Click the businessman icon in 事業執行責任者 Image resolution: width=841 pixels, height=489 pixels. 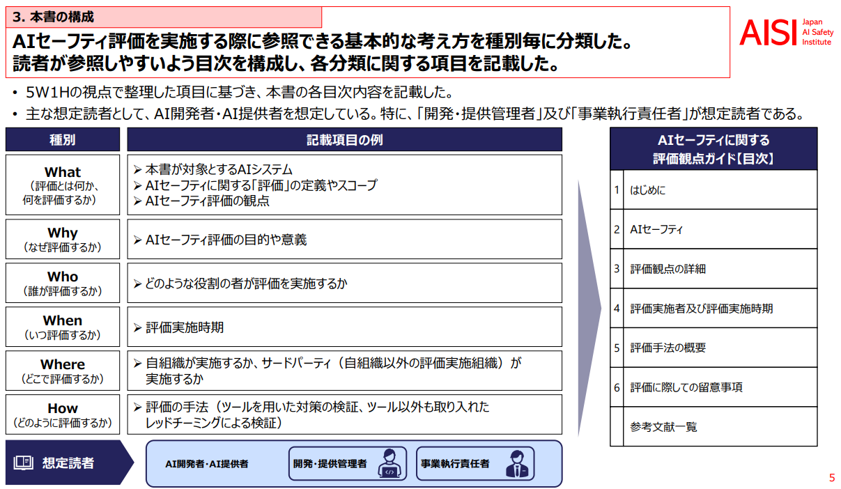[x=516, y=463]
